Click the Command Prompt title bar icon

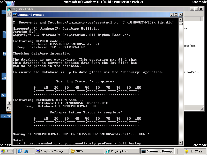(15, 15)
